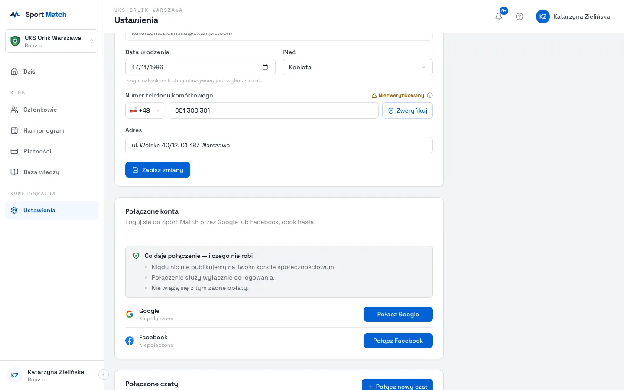Click the Zapisz zmiany button

tap(158, 170)
